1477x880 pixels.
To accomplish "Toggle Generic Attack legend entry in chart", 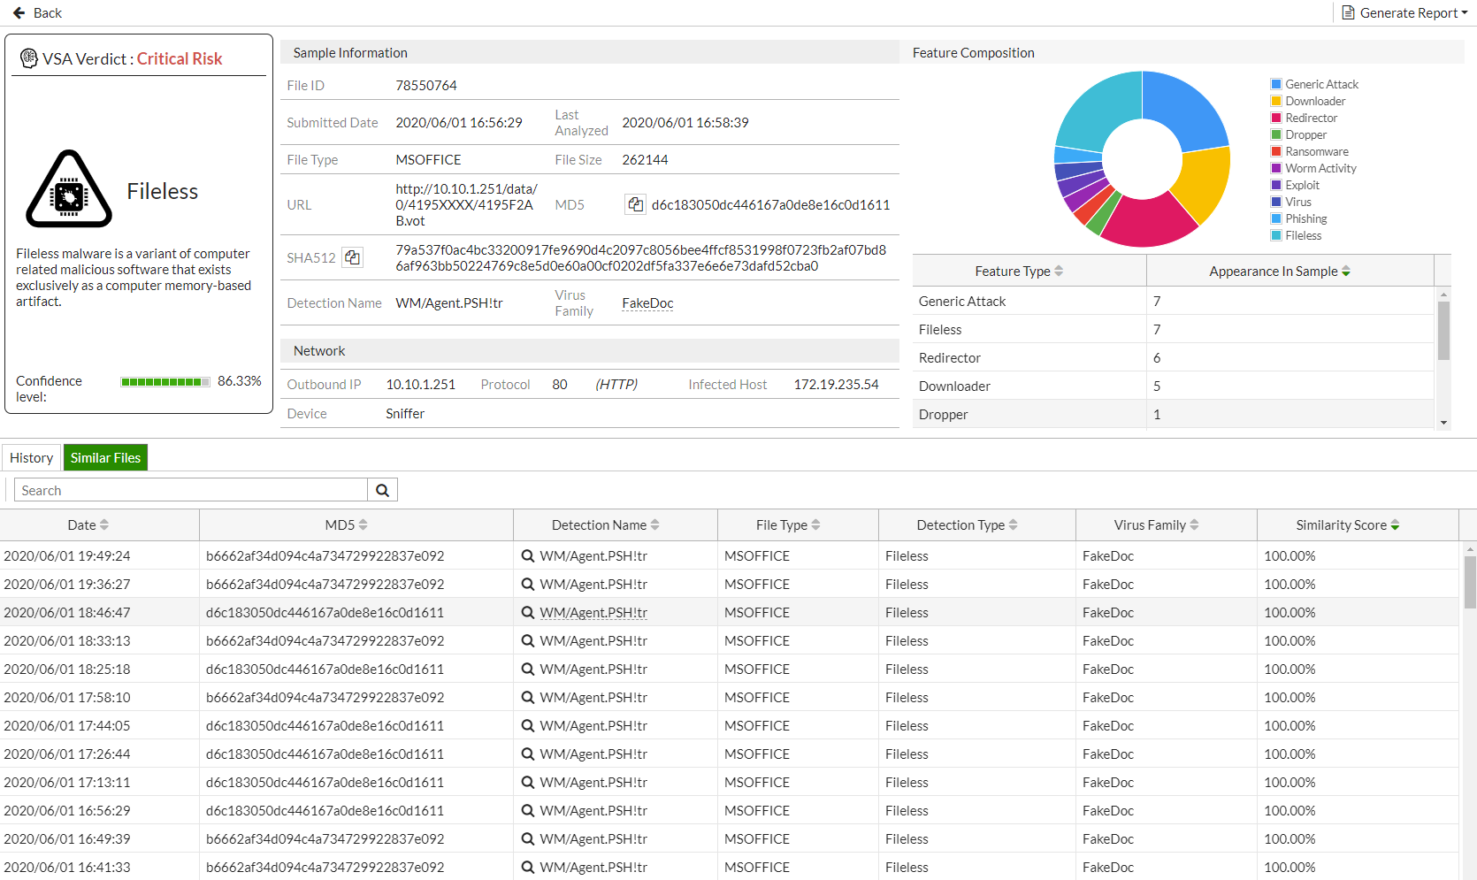I will (1320, 84).
